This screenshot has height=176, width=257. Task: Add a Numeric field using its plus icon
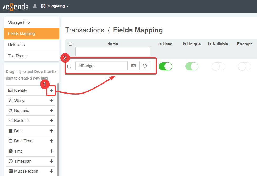pyautogui.click(x=51, y=111)
